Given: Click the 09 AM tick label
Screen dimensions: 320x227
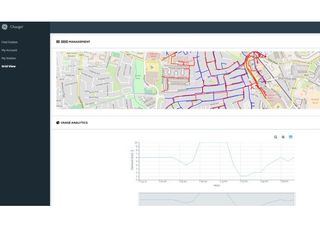Looking at the screenshot, I should [x=204, y=182].
